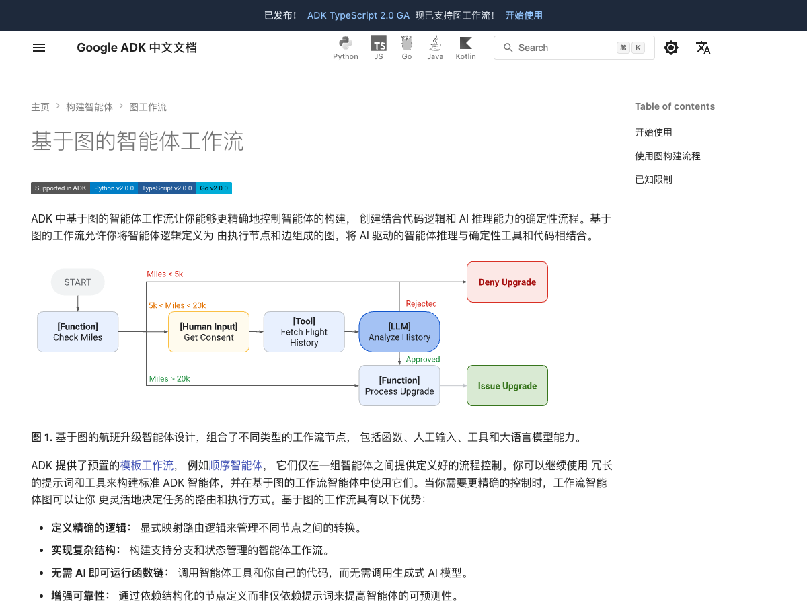Toggle the light/dark theme icon

(671, 48)
